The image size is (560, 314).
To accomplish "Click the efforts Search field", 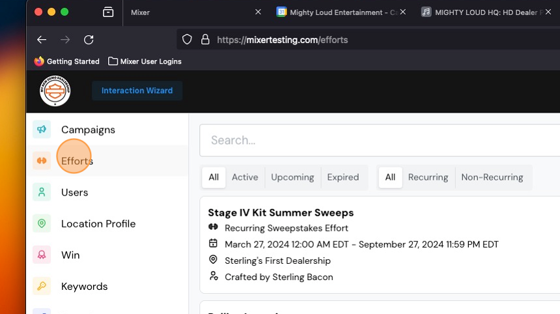I will pos(380,141).
